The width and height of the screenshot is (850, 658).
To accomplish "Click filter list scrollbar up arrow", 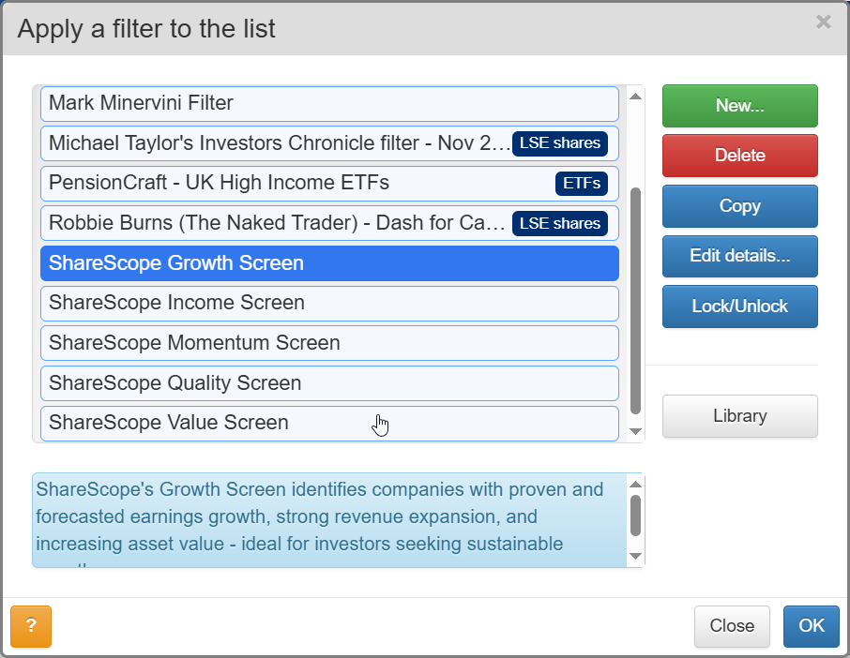I will (x=636, y=97).
